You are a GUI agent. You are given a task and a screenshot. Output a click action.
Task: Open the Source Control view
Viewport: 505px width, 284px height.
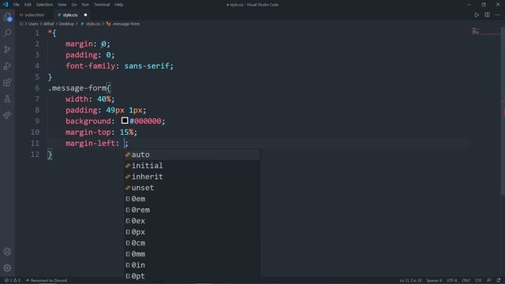pyautogui.click(x=7, y=49)
